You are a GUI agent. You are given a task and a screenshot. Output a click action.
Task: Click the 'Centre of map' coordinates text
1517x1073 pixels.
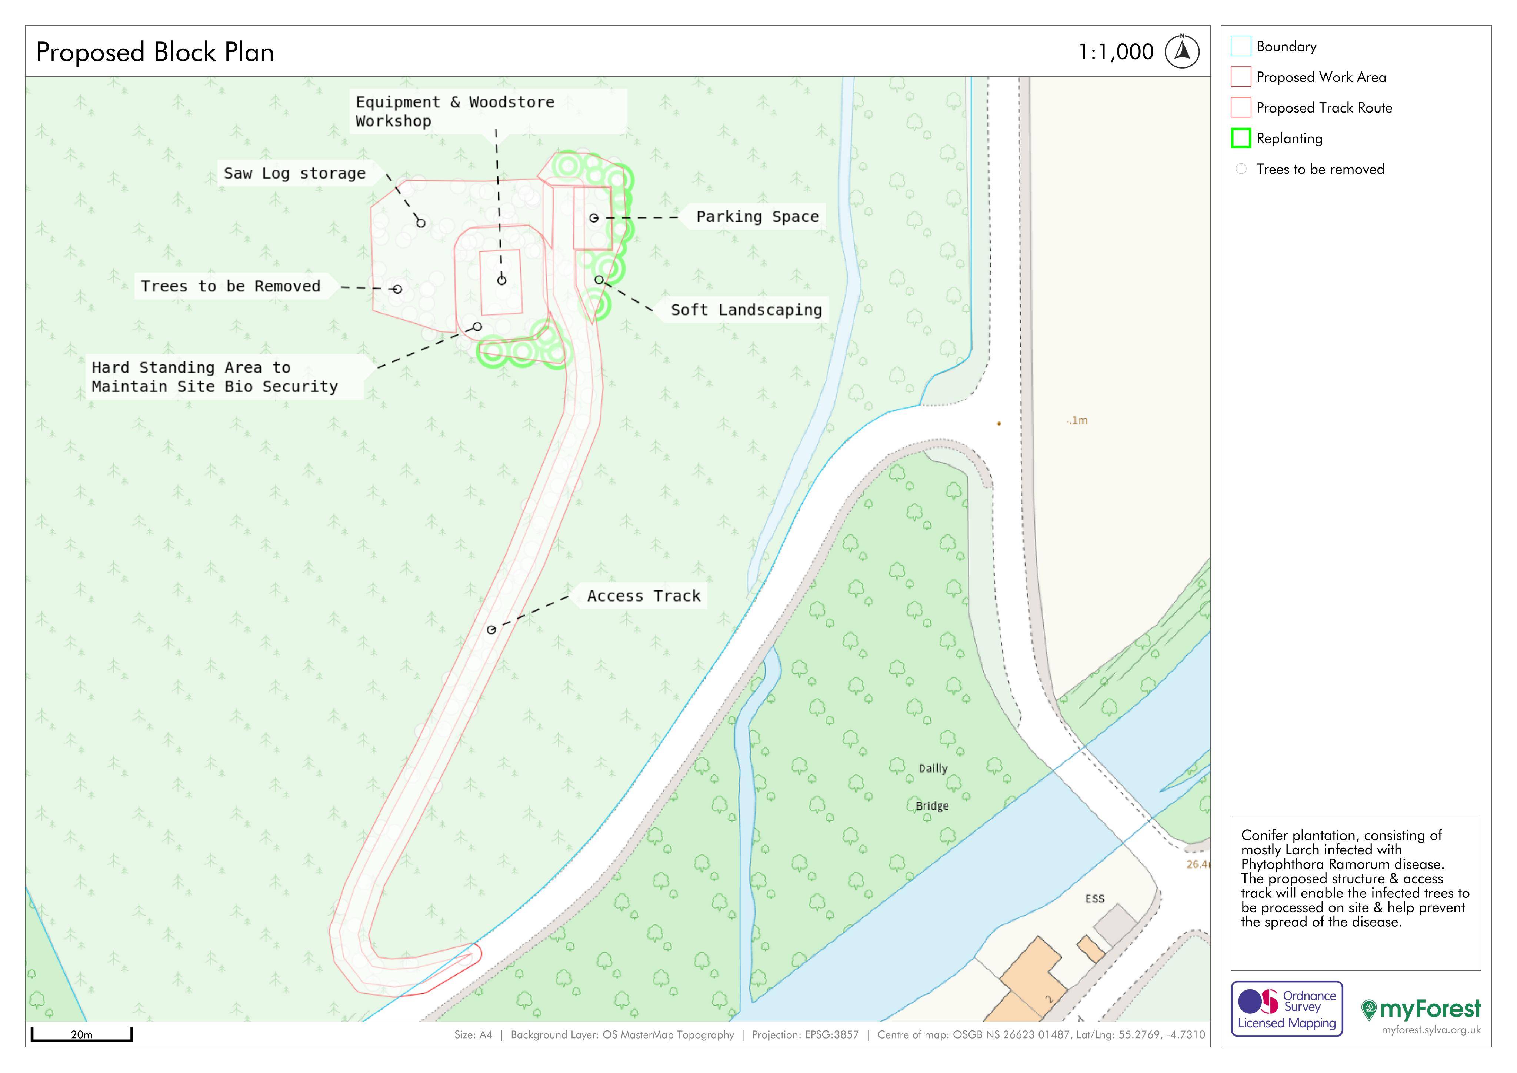pyautogui.click(x=1041, y=1035)
